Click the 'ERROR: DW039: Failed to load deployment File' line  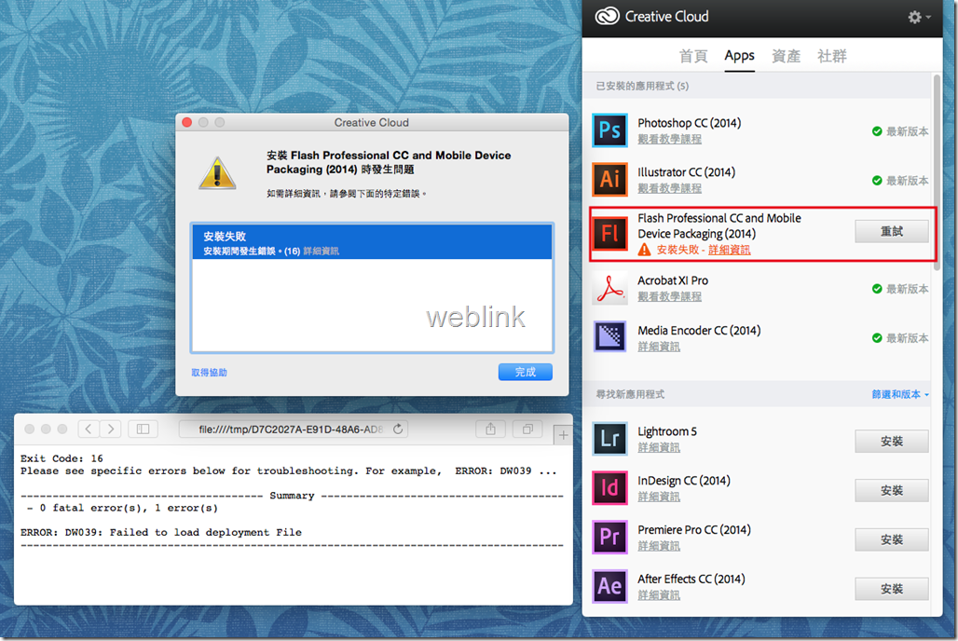coord(161,532)
